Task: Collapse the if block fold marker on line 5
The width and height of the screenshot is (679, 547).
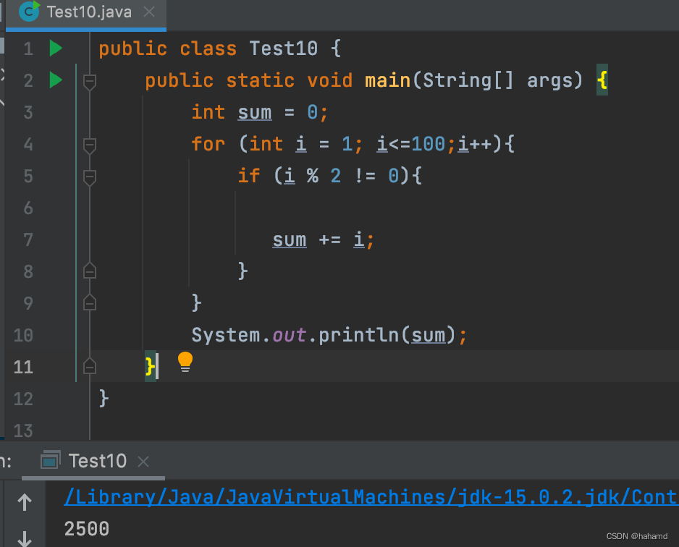Action: coord(90,177)
